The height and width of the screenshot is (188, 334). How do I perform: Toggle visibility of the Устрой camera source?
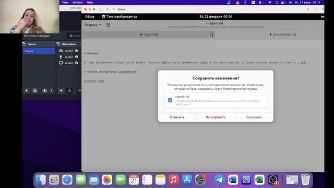coord(77,51)
